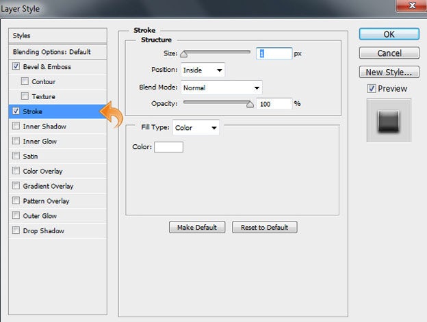Open Blending Options: Default
Screen dimensions: 427x322
[x=57, y=52]
